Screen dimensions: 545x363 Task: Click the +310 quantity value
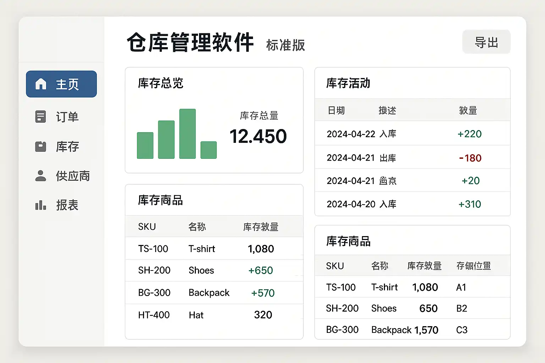coord(469,204)
